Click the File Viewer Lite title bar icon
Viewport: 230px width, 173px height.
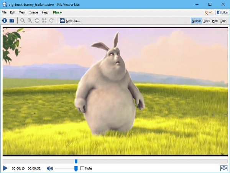(x=5, y=4)
